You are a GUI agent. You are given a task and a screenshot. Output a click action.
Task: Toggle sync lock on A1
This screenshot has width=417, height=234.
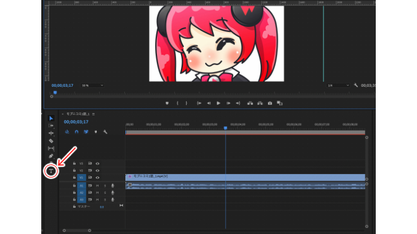point(90,185)
